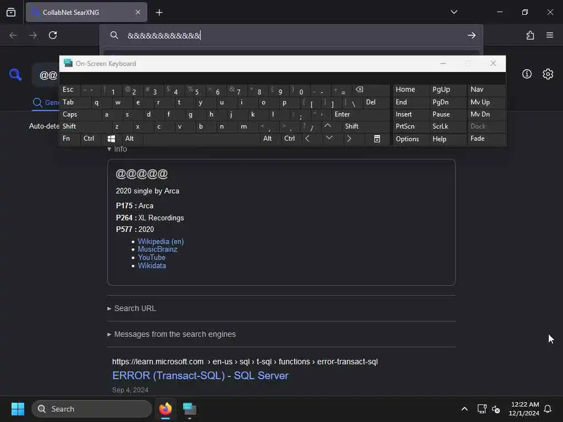Click Firefox icon in the taskbar
The height and width of the screenshot is (422, 563).
[165, 409]
